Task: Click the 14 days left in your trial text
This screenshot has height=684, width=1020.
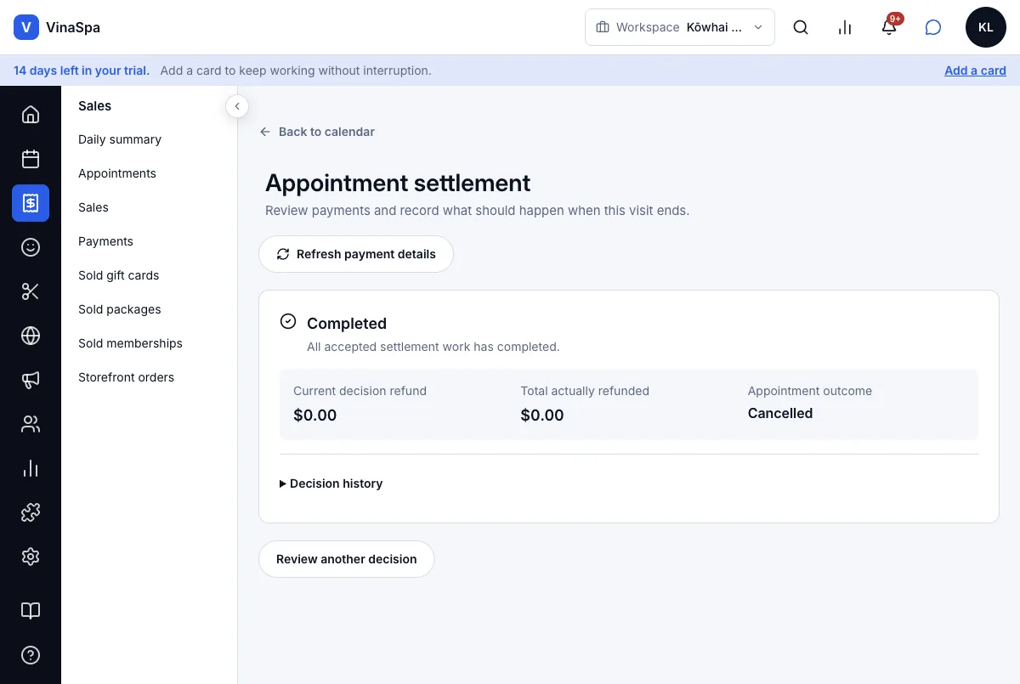Action: point(82,71)
